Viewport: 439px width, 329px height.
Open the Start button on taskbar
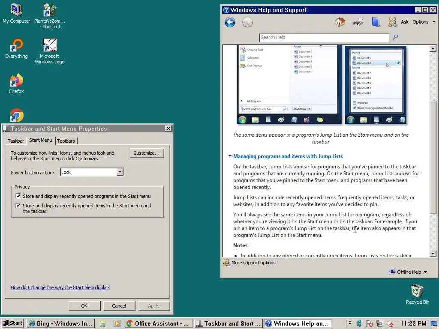point(12,323)
